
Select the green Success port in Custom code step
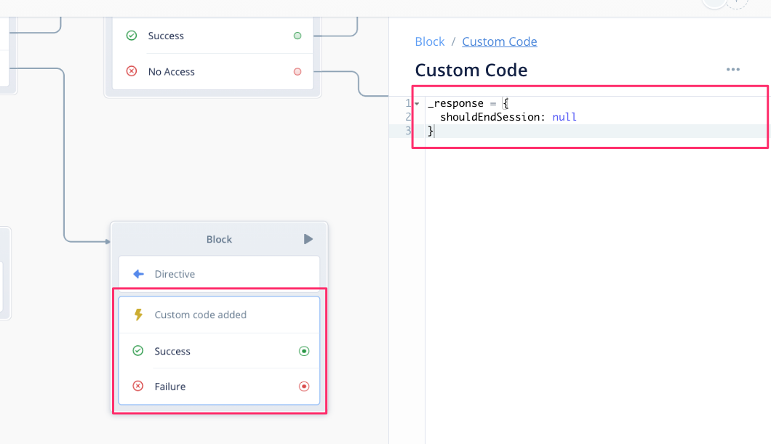(x=304, y=351)
